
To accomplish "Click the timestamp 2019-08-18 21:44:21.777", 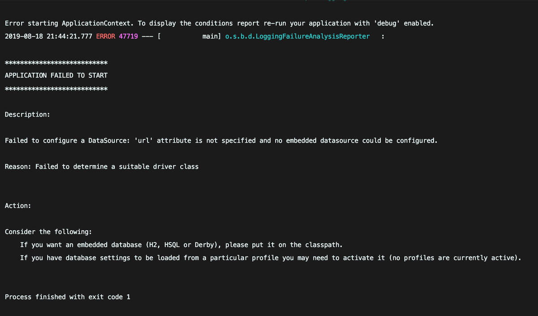I will pos(48,36).
